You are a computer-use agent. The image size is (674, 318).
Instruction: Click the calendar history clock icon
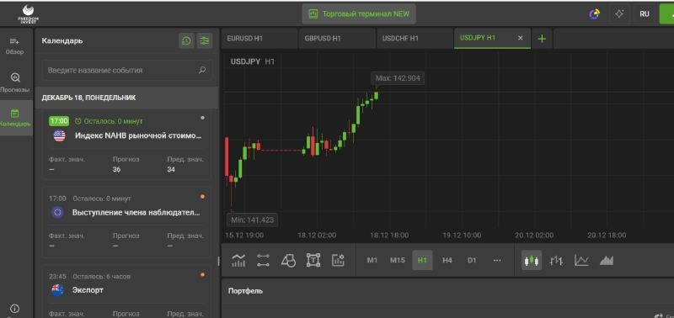click(x=186, y=40)
